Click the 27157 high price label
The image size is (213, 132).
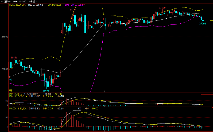(x=73, y=10)
